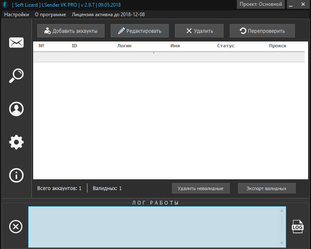Open the Настройки menu
Viewport: 311px width, 249px height.
pyautogui.click(x=17, y=15)
